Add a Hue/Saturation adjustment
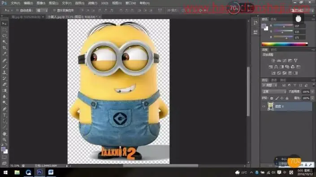This screenshot has height=177, width=316. [271, 67]
